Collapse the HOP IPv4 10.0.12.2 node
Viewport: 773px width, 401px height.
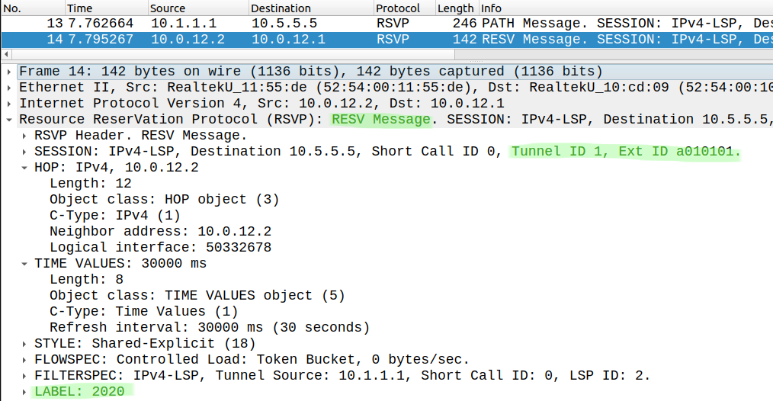click(24, 168)
